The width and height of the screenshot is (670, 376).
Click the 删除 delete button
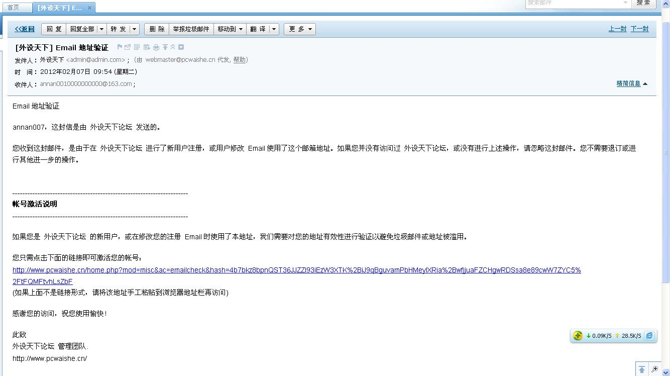157,29
